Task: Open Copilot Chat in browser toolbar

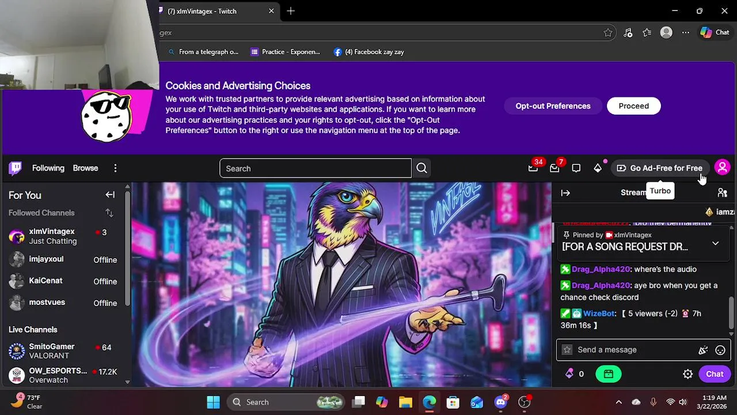Action: tap(715, 33)
